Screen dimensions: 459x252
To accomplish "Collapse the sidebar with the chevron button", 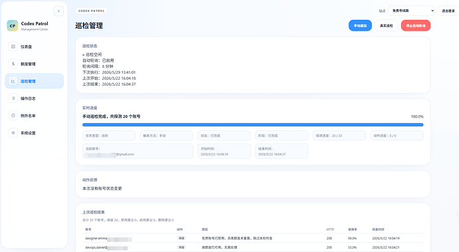I will click(x=59, y=11).
